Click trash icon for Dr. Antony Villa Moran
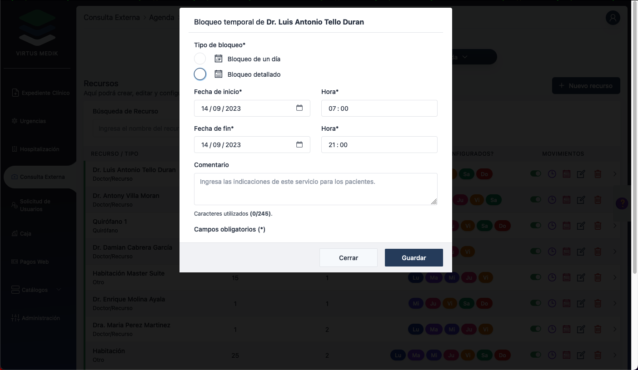Image resolution: width=638 pixels, height=370 pixels. [x=598, y=200]
